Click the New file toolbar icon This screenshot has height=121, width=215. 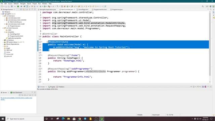[2, 6]
